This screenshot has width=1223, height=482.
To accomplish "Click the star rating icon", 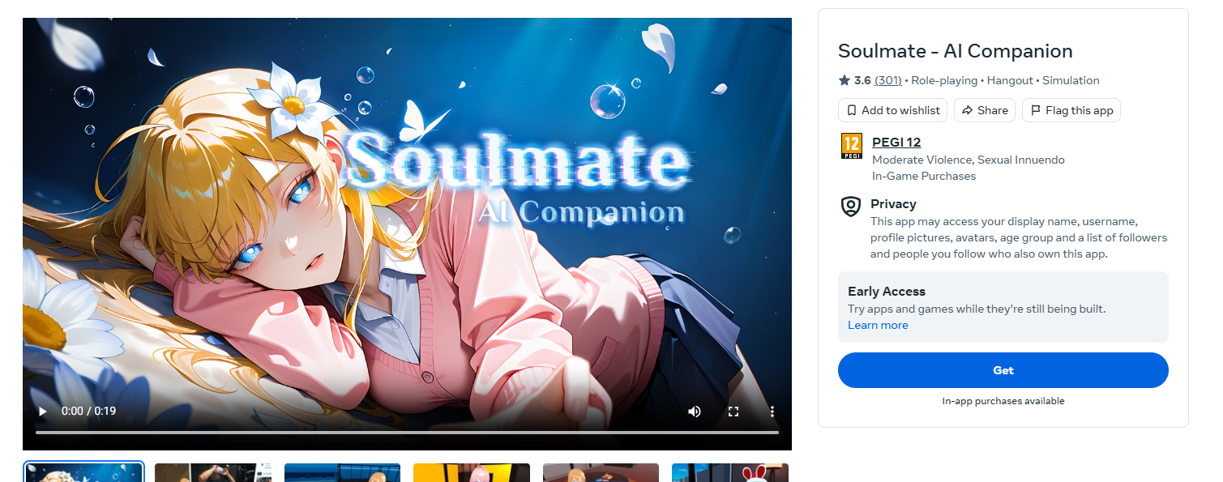I will 845,80.
